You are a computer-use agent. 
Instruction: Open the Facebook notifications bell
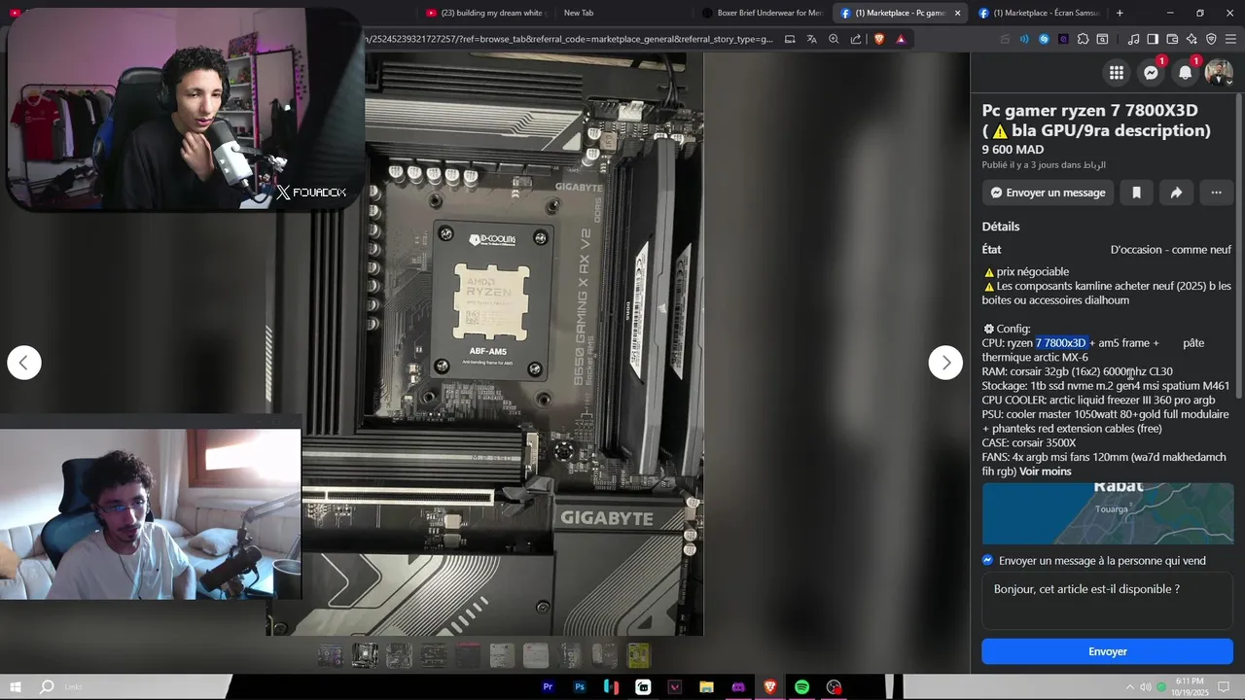1185,73
